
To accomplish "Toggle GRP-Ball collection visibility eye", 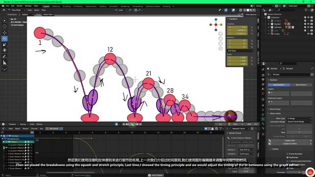I will pyautogui.click(x=308, y=27).
